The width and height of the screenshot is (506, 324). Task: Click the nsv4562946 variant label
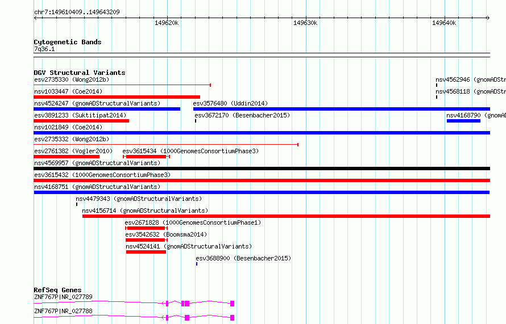click(x=471, y=79)
